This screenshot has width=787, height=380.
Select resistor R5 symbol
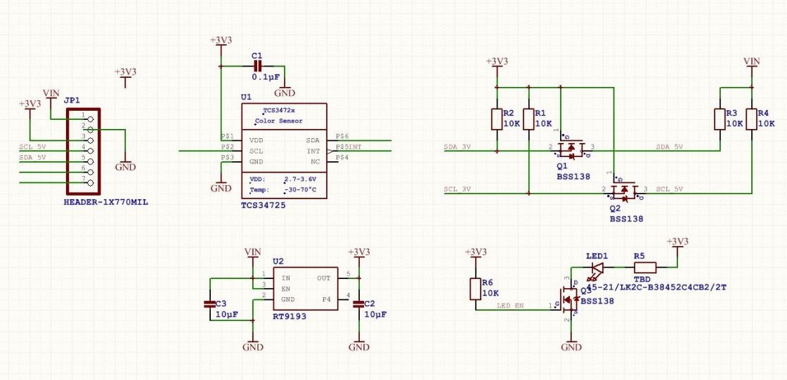tap(644, 267)
